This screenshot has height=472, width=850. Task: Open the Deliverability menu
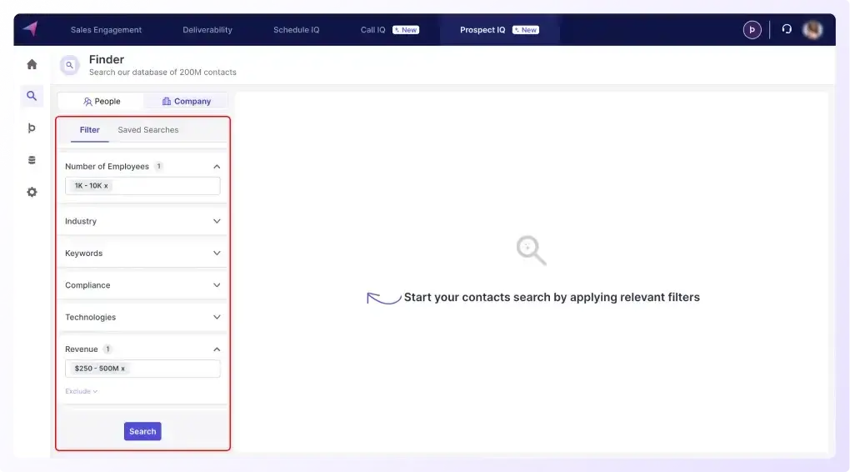point(207,30)
